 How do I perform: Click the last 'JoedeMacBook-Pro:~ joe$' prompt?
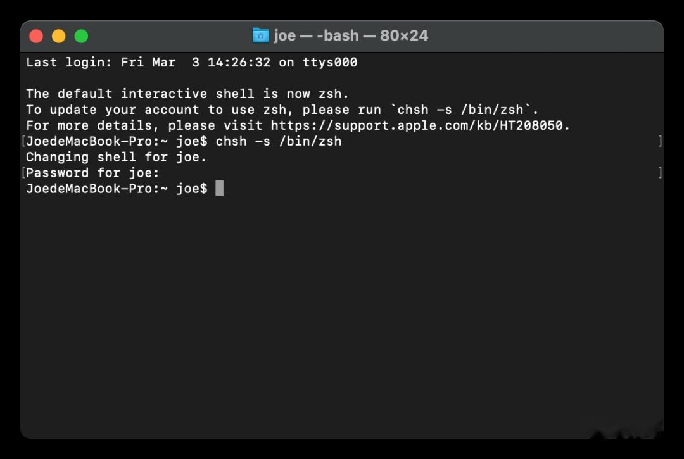coord(117,188)
